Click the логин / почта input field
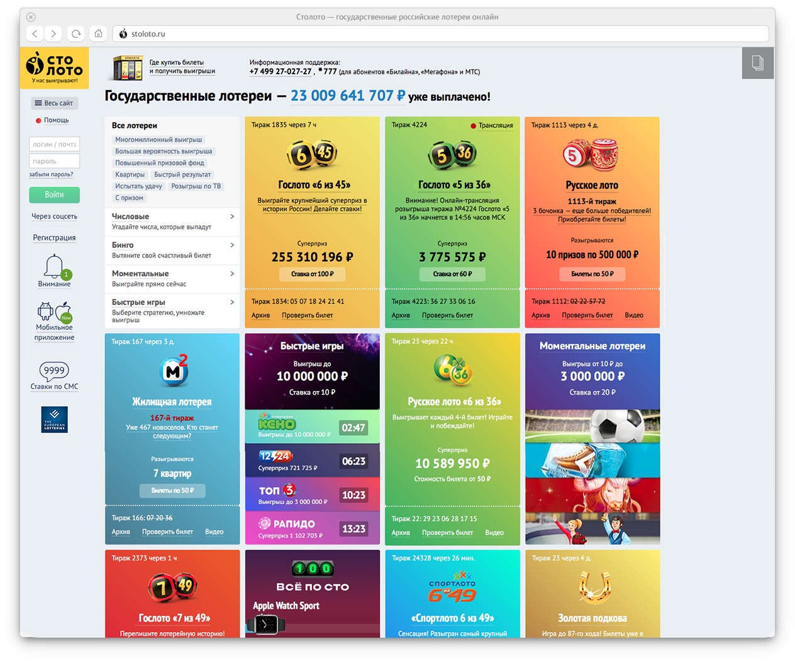The height and width of the screenshot is (661, 795). click(x=54, y=144)
